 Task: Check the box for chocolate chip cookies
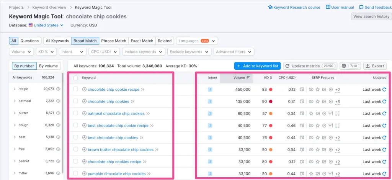[x=76, y=101]
